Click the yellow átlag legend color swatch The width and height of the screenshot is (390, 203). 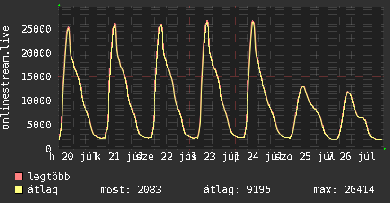(18, 190)
